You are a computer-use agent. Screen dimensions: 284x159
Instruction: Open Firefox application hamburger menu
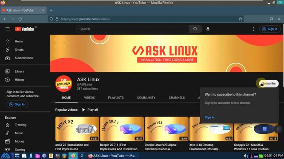(279, 19)
